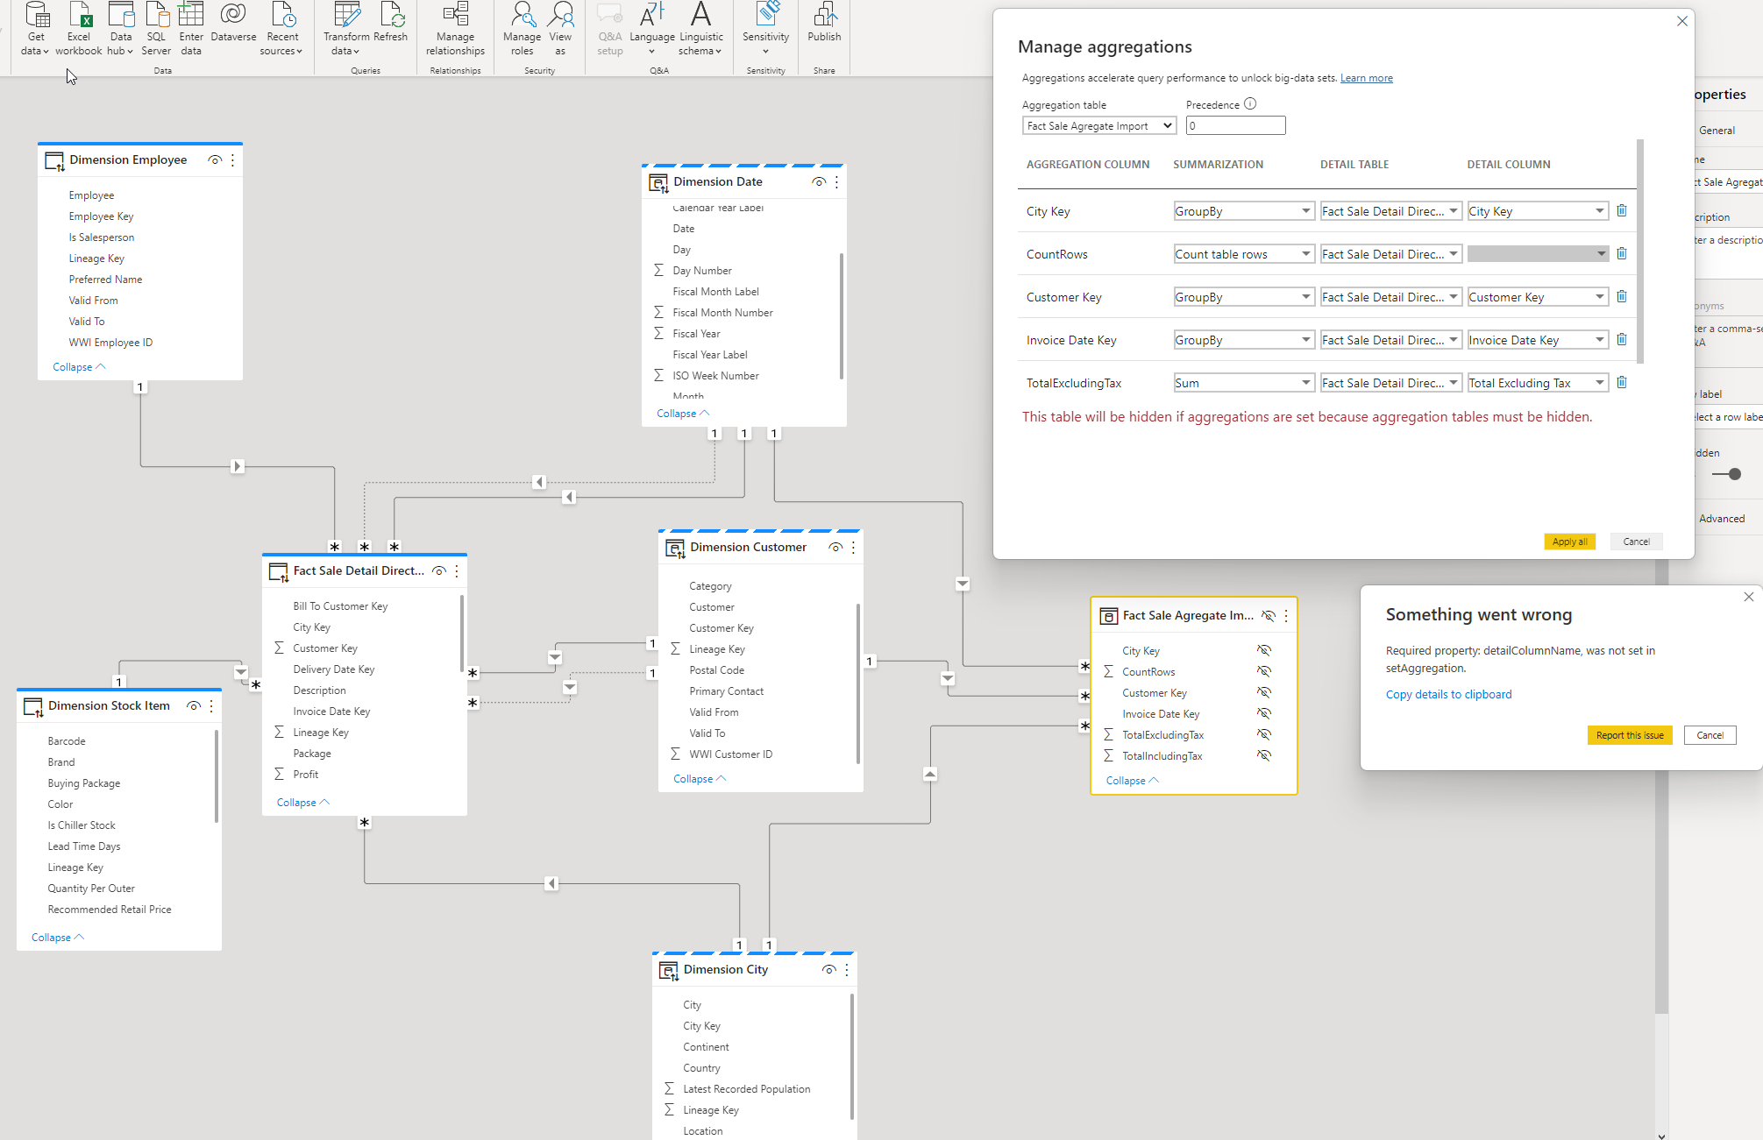
Task: Delete Invoice Date Key aggregation row
Action: (1621, 339)
